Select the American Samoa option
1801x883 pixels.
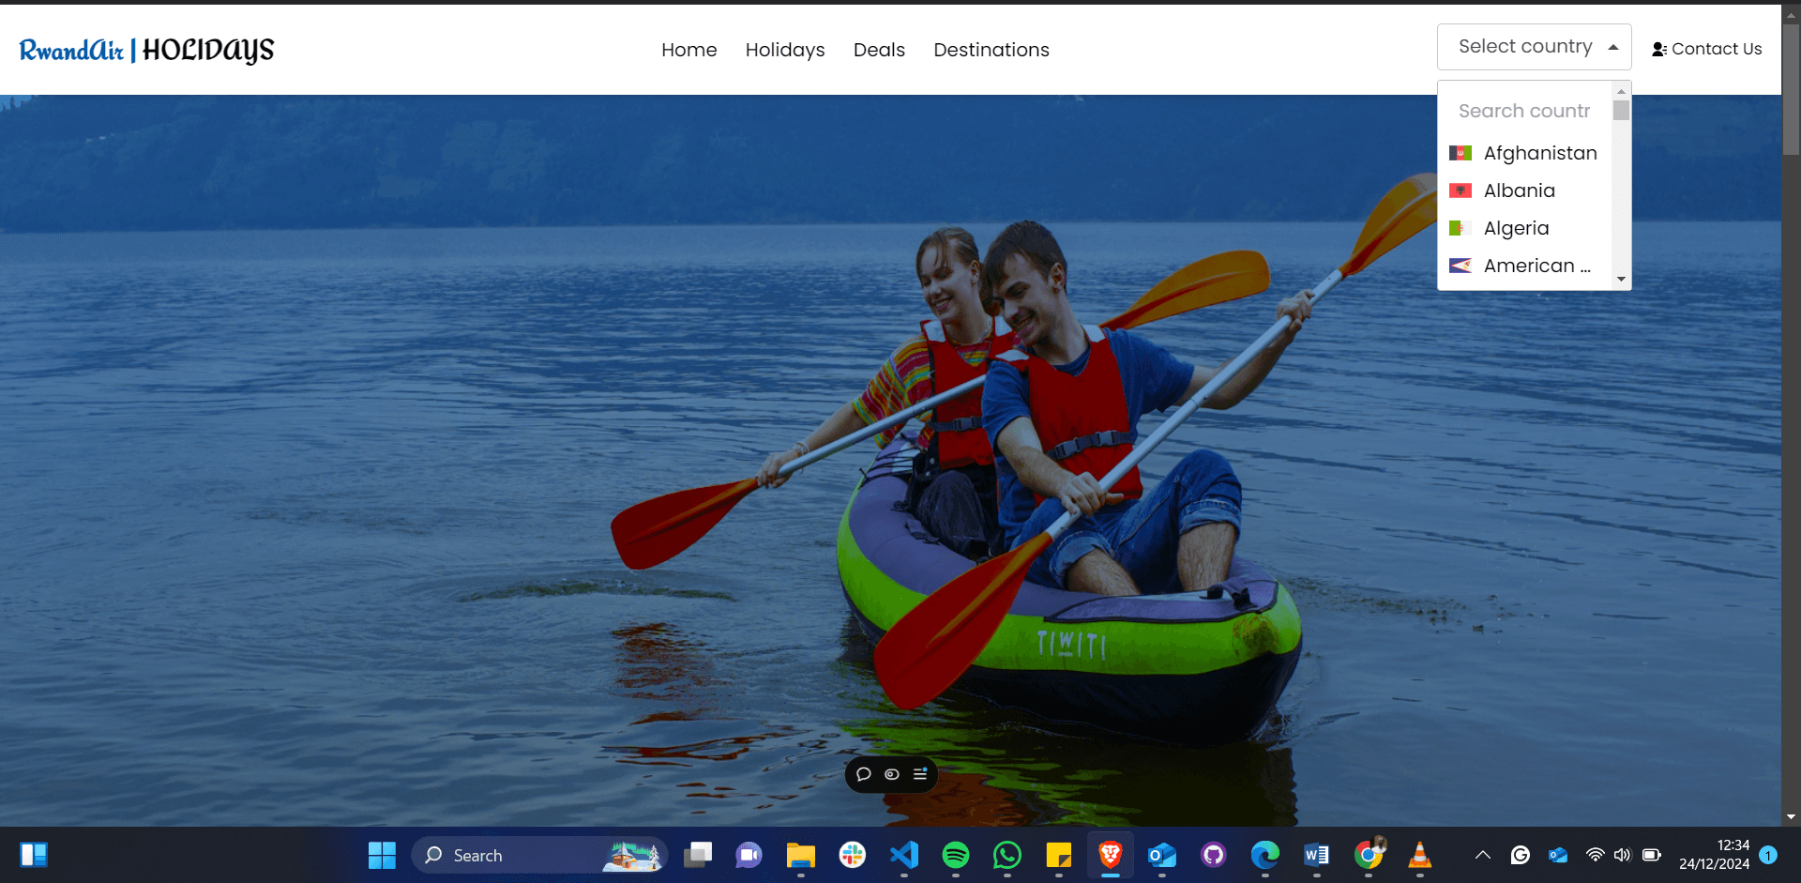[1536, 266]
